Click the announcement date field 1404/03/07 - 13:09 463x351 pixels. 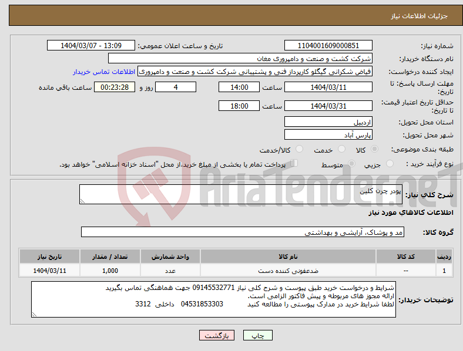[91, 45]
